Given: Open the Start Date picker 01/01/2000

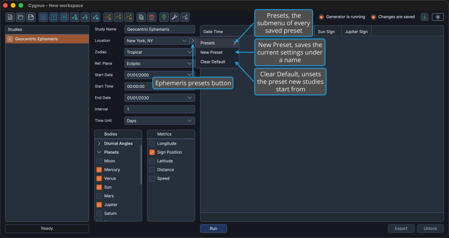Looking at the screenshot, I should [x=160, y=75].
